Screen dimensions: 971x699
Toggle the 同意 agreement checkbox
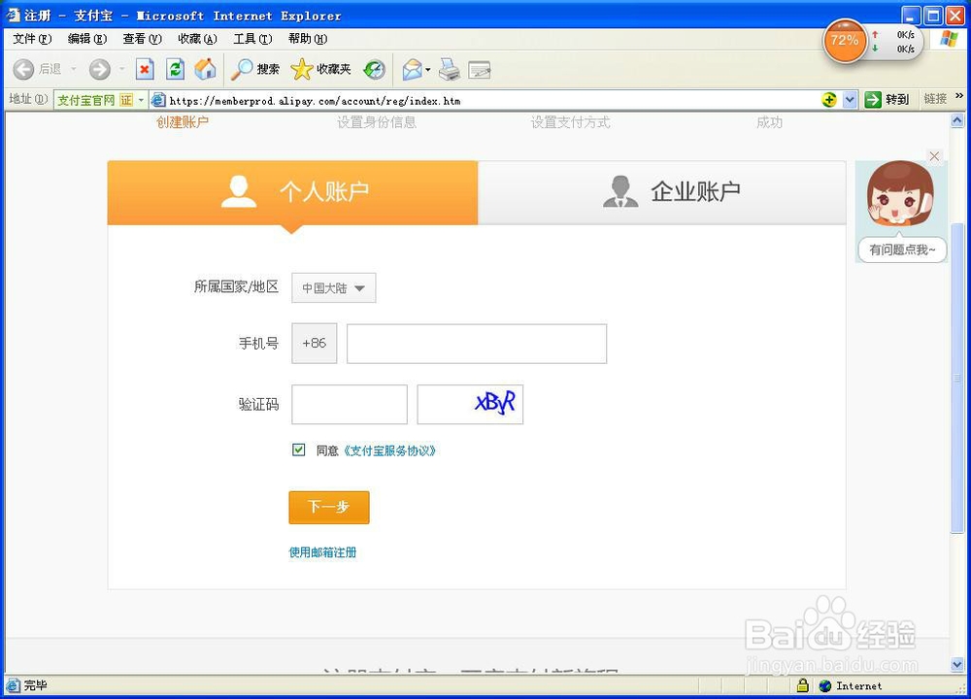tap(298, 450)
